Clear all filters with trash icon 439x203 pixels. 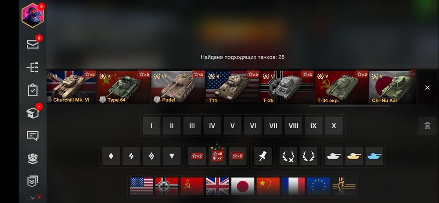427,126
